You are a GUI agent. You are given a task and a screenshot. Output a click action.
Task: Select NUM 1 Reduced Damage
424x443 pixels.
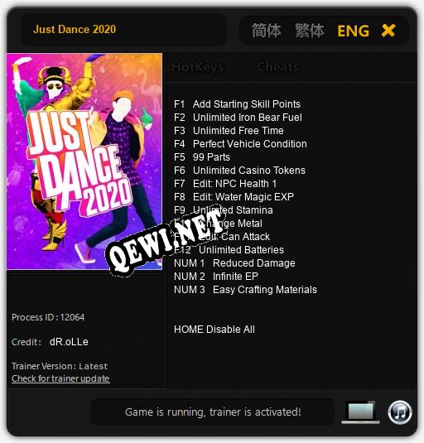click(234, 263)
